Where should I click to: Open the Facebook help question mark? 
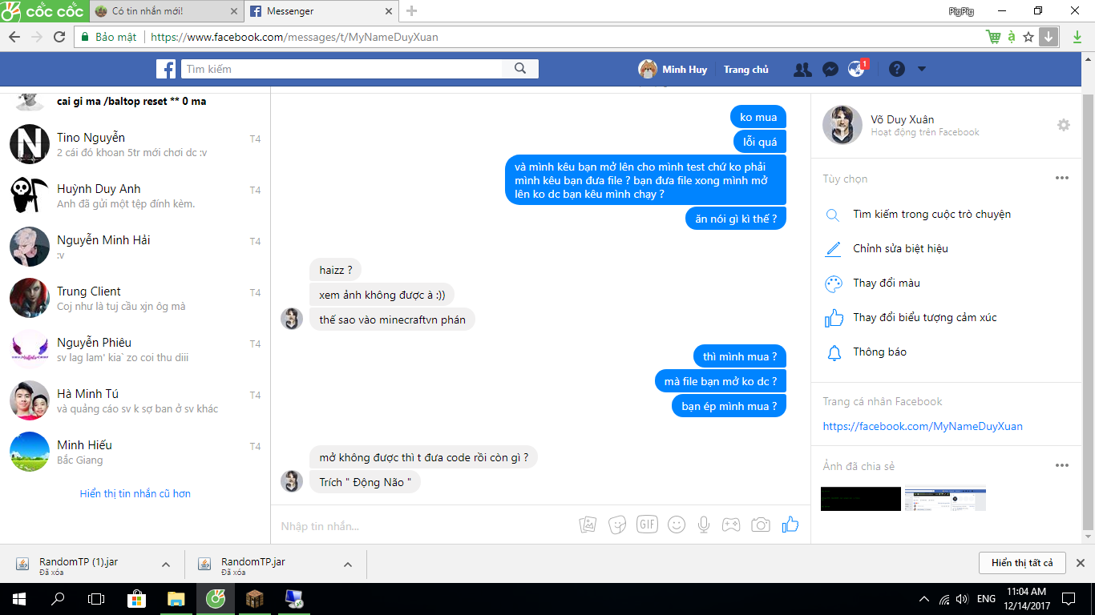click(897, 70)
